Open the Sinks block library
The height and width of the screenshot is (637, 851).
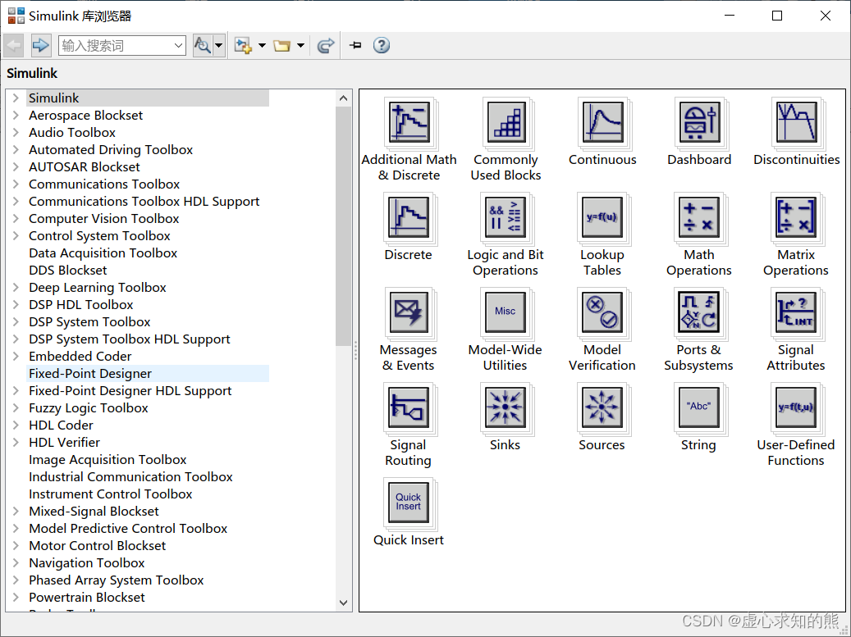point(506,408)
